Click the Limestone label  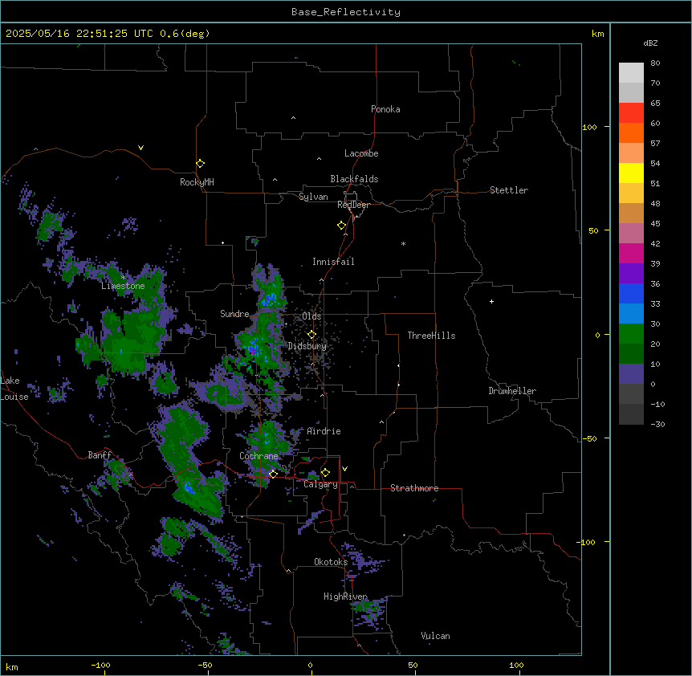point(123,286)
